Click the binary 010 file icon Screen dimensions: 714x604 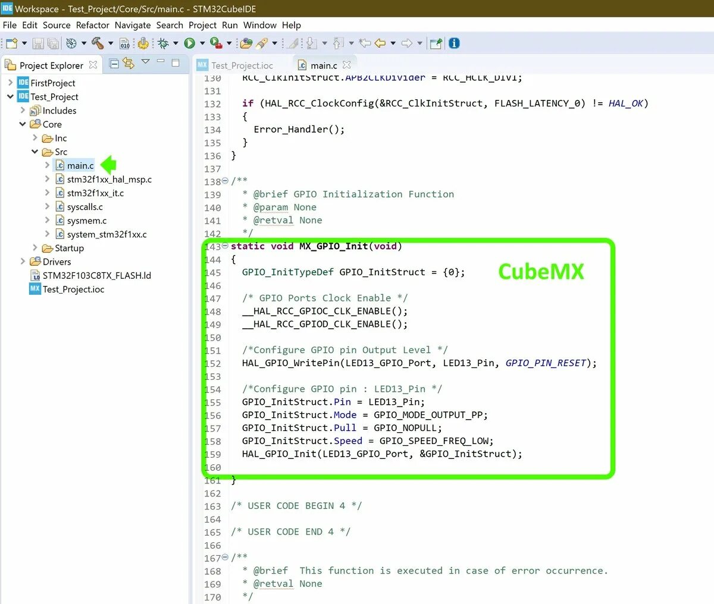pos(125,43)
